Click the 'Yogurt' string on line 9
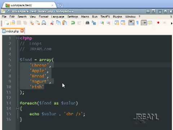The height and width of the screenshot is (130, 173). [39, 82]
